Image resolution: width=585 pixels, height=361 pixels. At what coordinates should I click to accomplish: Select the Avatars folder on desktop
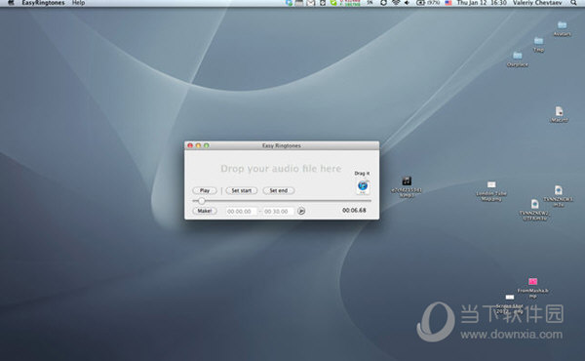[562, 28]
